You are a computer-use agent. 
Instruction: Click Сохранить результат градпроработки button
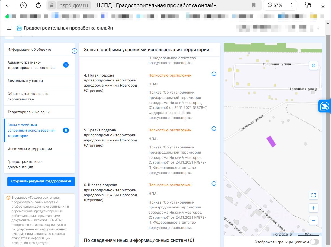pos(41,181)
